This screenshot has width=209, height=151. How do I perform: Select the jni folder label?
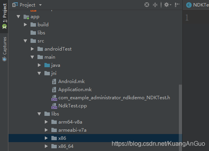pos(54,73)
